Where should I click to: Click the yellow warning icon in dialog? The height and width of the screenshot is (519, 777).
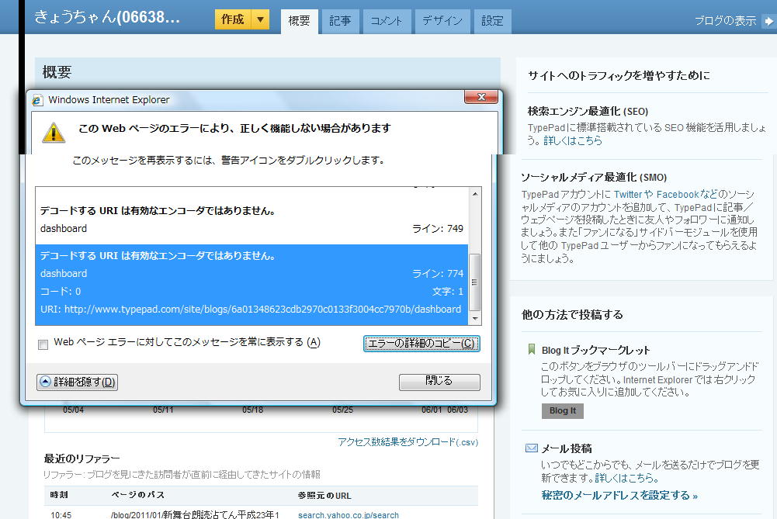(x=54, y=132)
